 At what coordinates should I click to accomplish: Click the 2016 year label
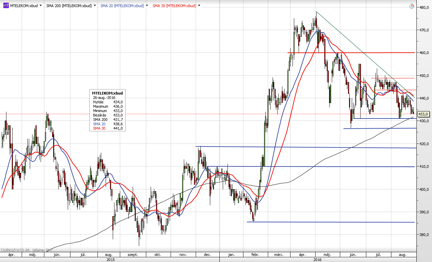coord(317,259)
